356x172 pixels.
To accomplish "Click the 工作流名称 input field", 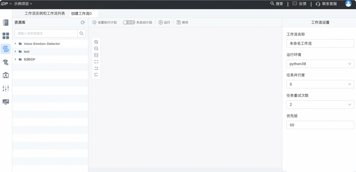I will 320,44.
